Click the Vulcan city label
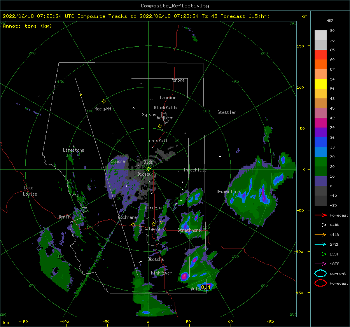The height and width of the screenshot is (327, 350). 198,289
